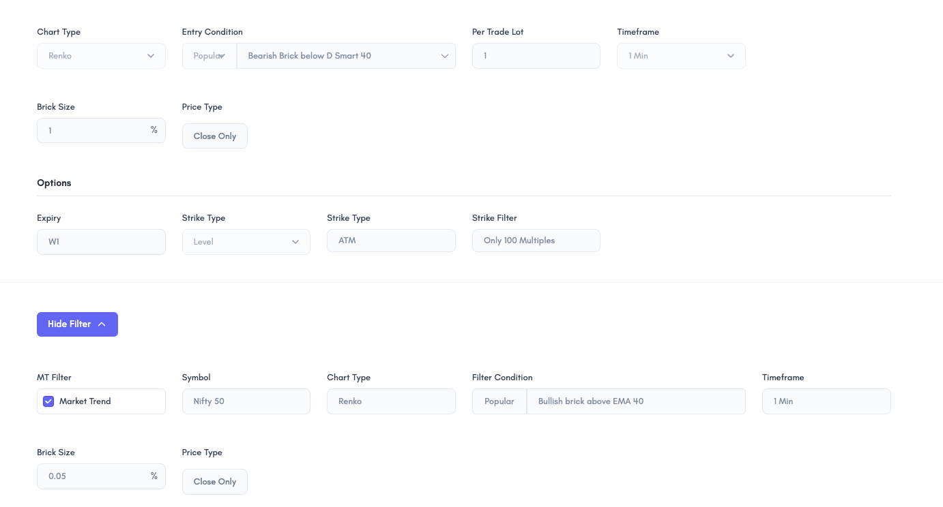Click the filter Brick Size 0.05 field
This screenshot has height=507, width=943.
coord(96,476)
